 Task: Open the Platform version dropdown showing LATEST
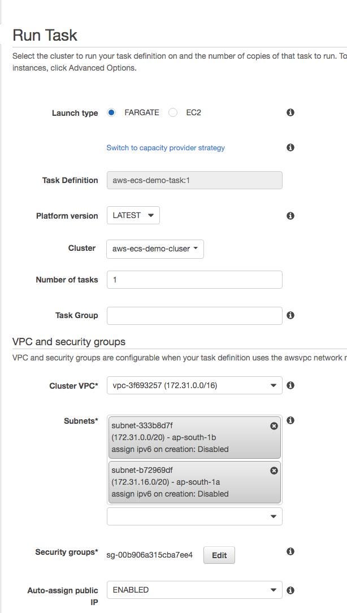click(133, 215)
